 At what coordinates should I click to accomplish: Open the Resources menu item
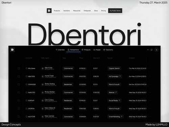click(x=77, y=10)
